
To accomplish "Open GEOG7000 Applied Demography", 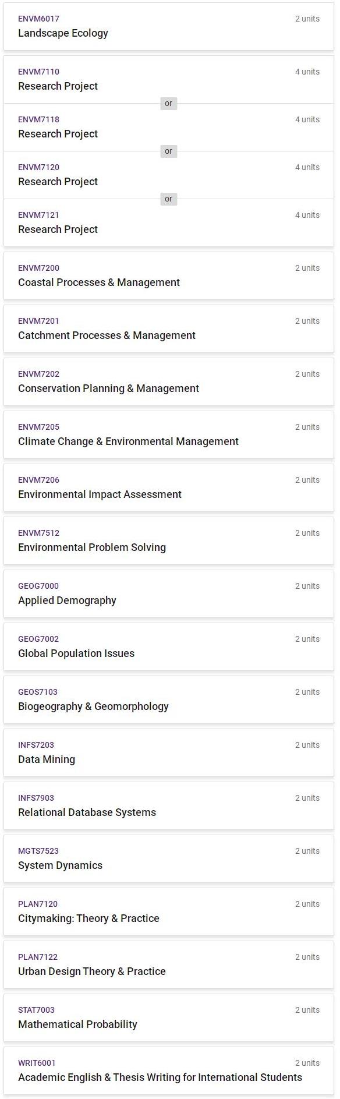I will click(169, 594).
